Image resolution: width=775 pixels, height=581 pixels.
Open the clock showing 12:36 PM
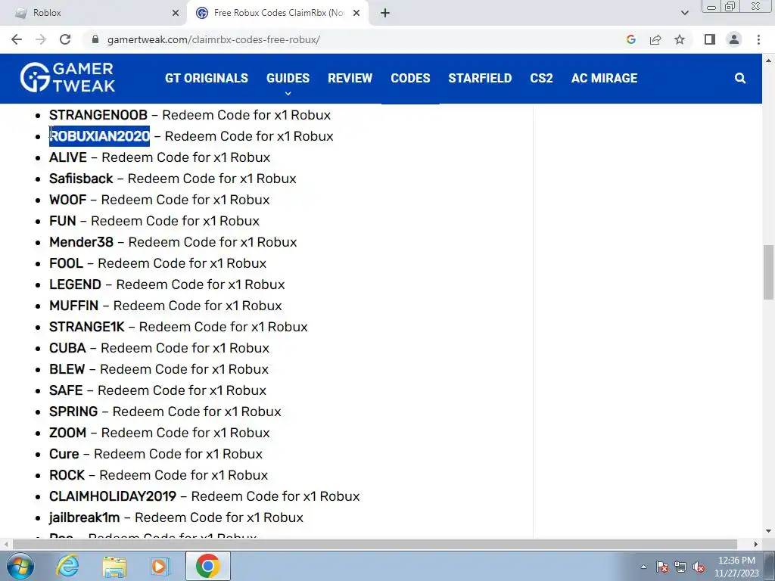pos(736,567)
